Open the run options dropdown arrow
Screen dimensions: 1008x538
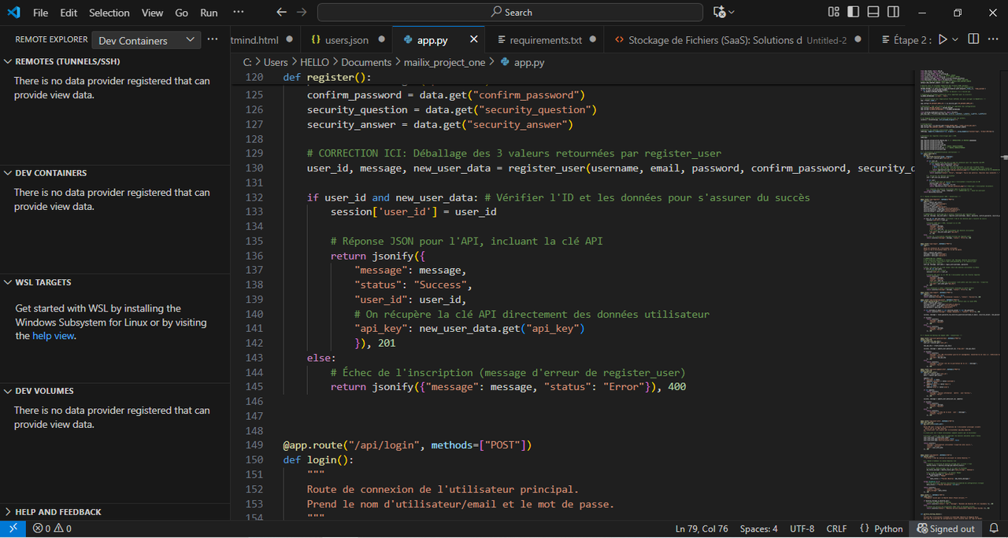tap(955, 39)
